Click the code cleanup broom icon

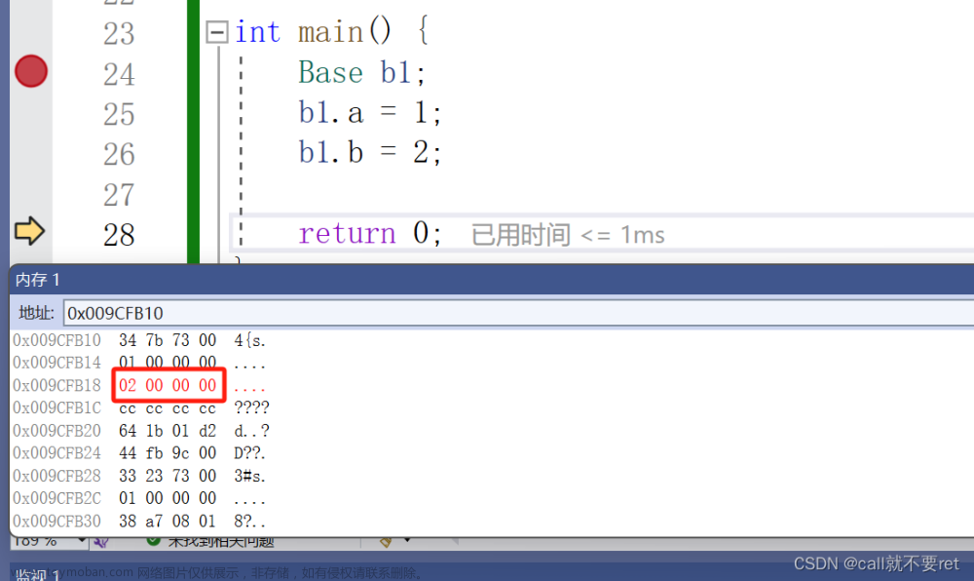click(386, 542)
